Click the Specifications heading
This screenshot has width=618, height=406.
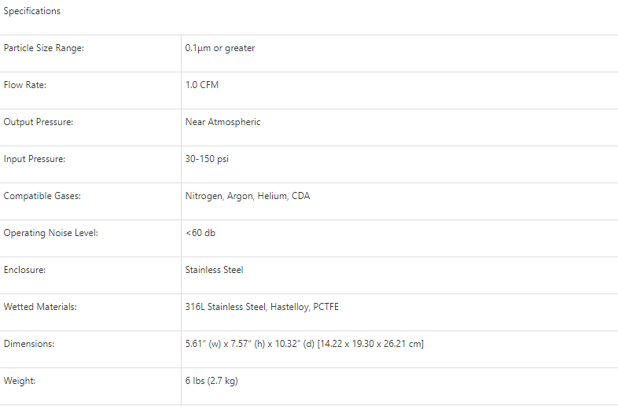[x=32, y=11]
